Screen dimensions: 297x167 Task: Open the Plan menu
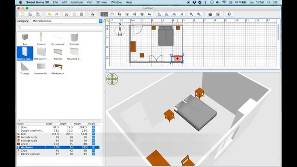coord(90,2)
